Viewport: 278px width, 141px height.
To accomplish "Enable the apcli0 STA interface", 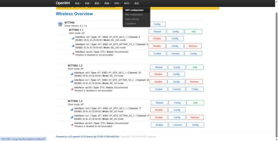I will pyautogui.click(x=157, y=53).
